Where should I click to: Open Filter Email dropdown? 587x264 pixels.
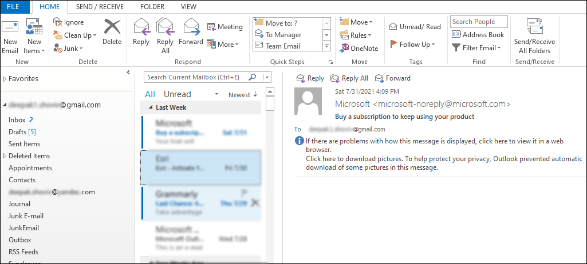click(x=476, y=48)
